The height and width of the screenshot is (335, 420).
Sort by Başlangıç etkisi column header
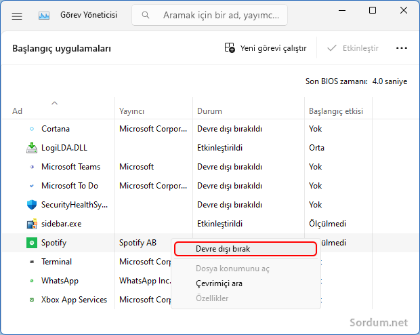[336, 111]
